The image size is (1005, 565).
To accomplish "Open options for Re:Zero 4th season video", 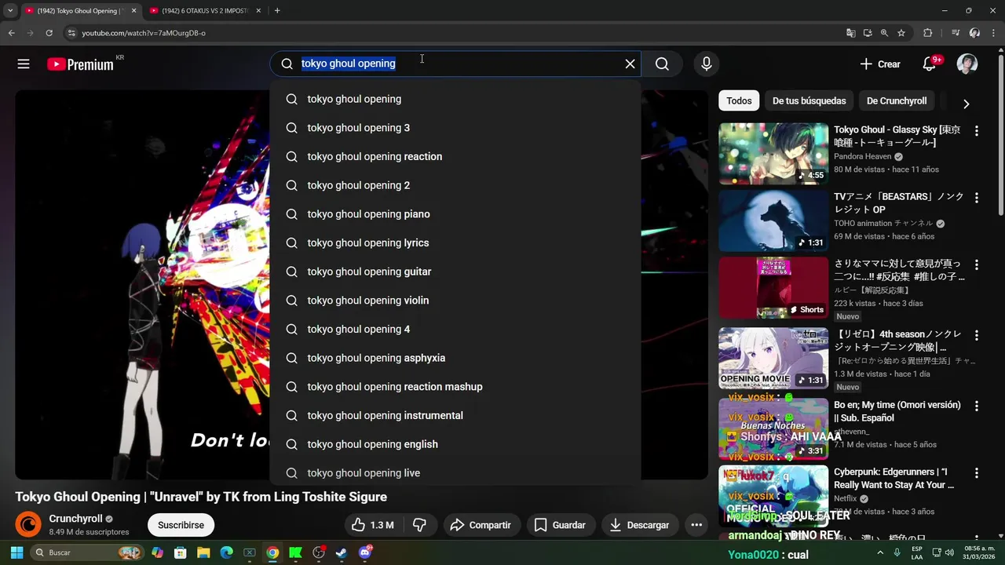I will click(x=977, y=335).
